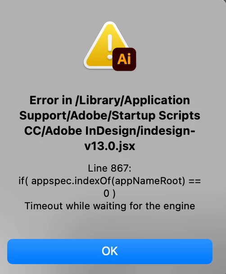This screenshot has height=274, width=226.
Task: Click the exclamation mark inside the triangle
Action: [110, 47]
